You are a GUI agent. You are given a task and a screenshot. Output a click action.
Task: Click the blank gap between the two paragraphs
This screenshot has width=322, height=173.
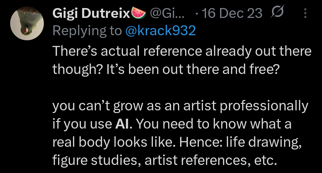pyautogui.click(x=182, y=87)
